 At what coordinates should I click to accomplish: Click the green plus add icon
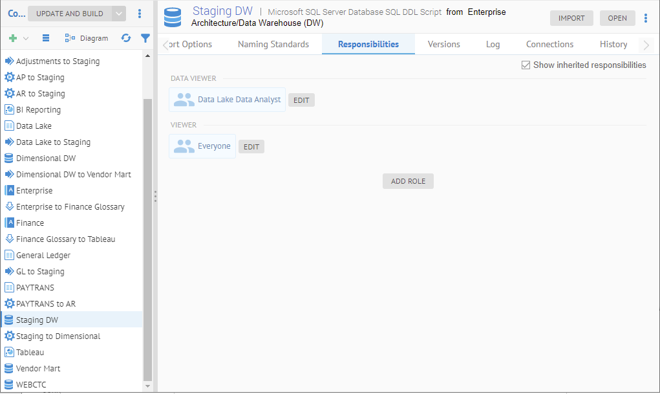click(x=13, y=38)
